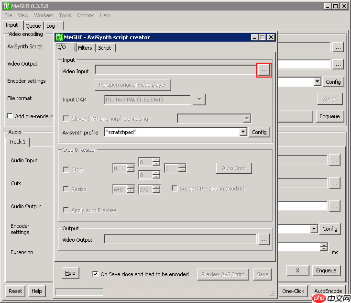
Task: Click the X button beside Enqueue
Action: coord(297,270)
